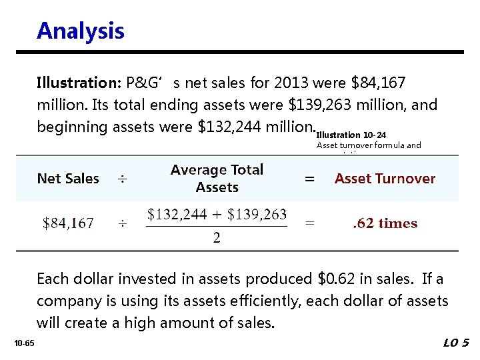Click the $132,244 + $139,263 numerator
This screenshot has height=360, width=480.
[x=217, y=214]
